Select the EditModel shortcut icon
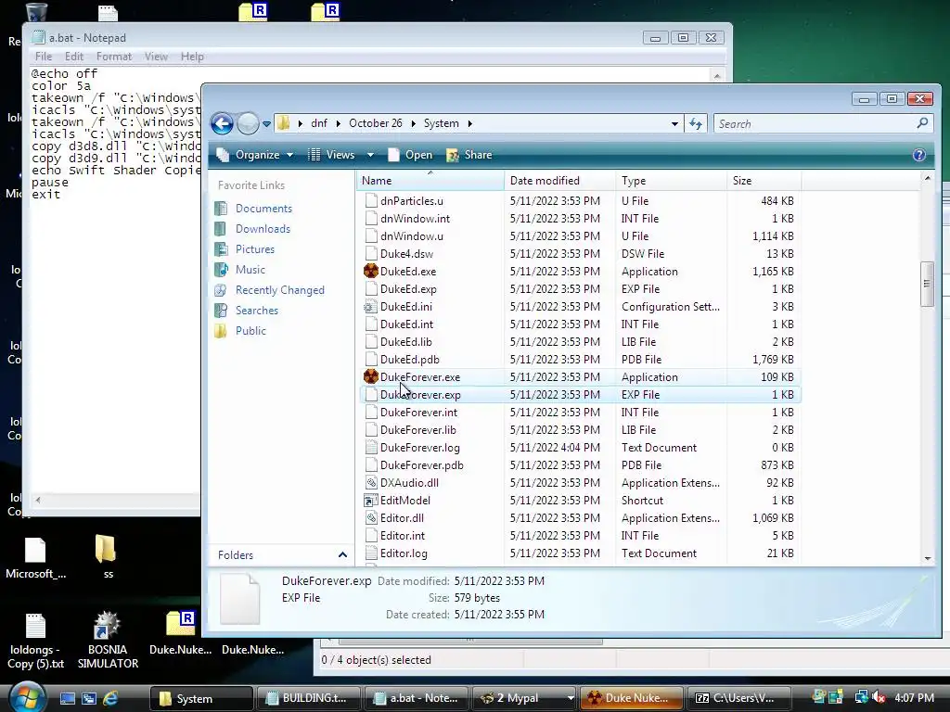Image resolution: width=950 pixels, height=712 pixels. click(371, 500)
